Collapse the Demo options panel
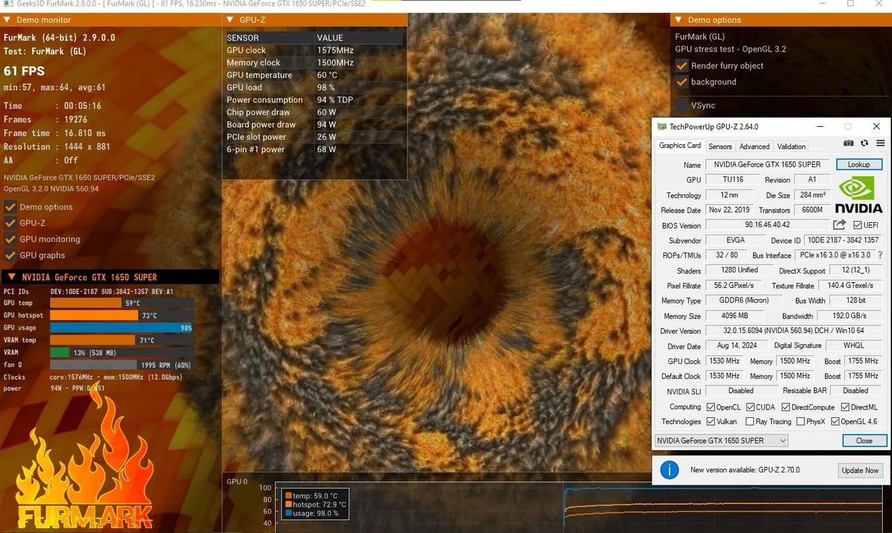This screenshot has height=533, width=892. click(678, 20)
